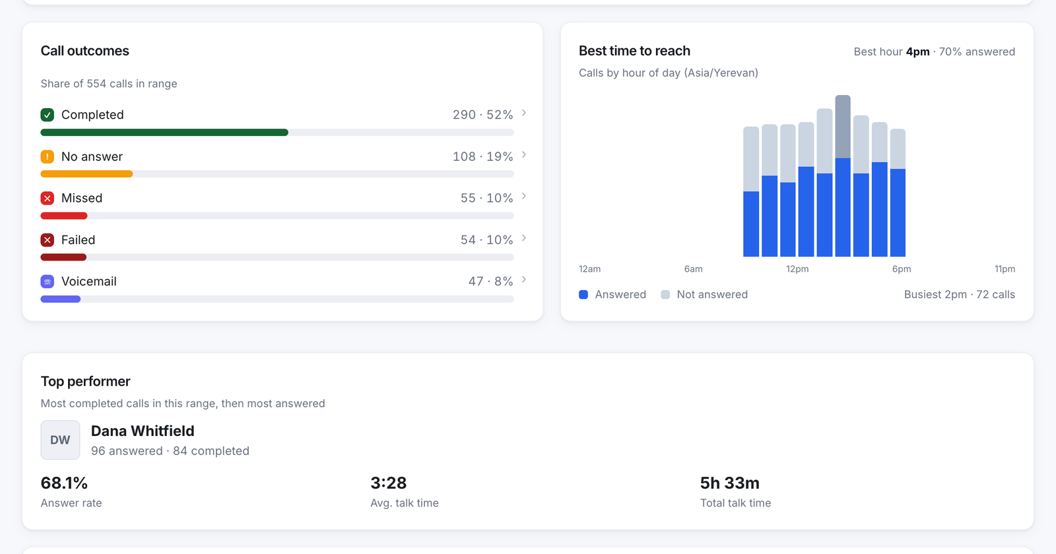This screenshot has width=1056, height=554.
Task: Select the highlighted 2pm bar in the chart
Action: pos(843,176)
